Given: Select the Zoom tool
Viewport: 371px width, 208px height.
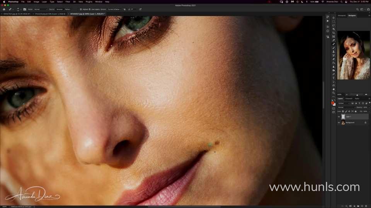Looking at the screenshot, I should pyautogui.click(x=334, y=93).
